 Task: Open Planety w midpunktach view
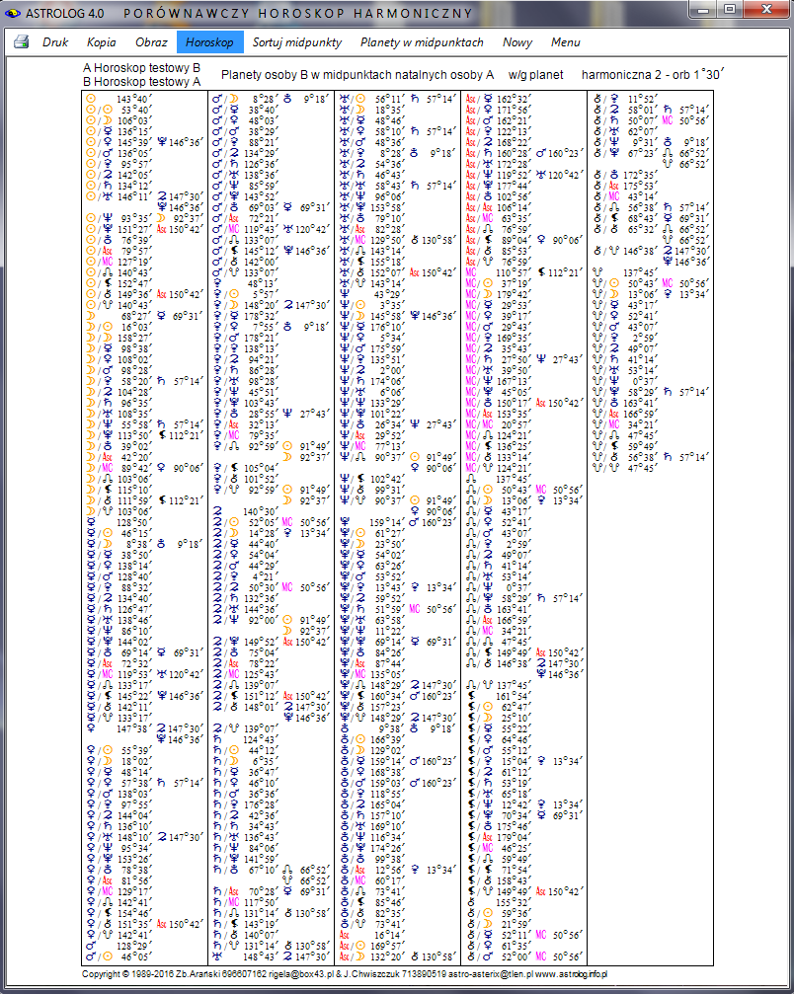coord(422,42)
